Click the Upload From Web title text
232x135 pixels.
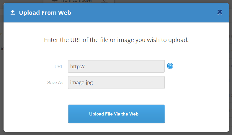point(45,13)
